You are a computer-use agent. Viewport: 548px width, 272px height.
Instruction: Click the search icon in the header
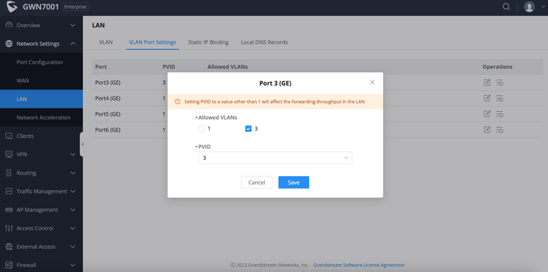506,7
